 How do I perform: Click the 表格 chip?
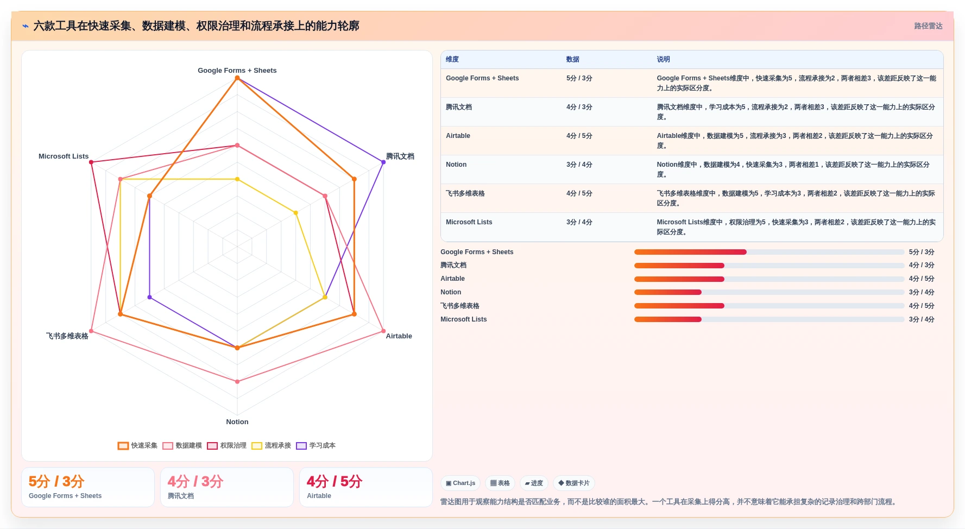[500, 483]
